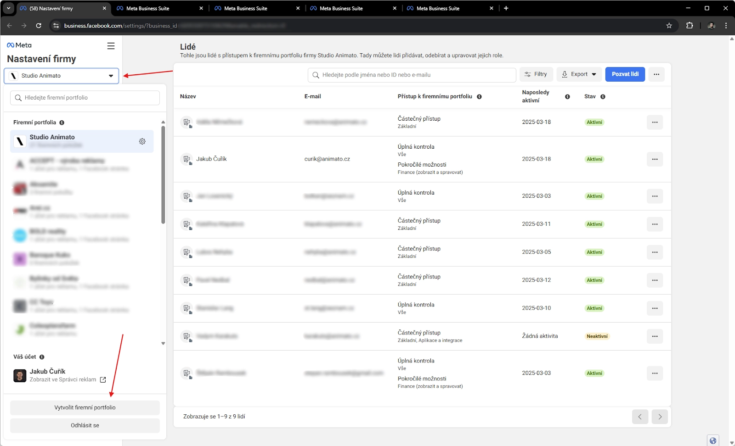Select Studio Animato in portfolio list

pyautogui.click(x=82, y=141)
